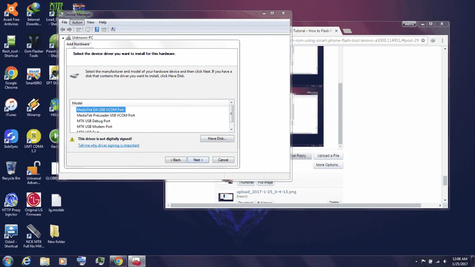Select MediaTek DA USB VCOM Port model
Viewport: 475px width, 267px height.
tap(101, 110)
